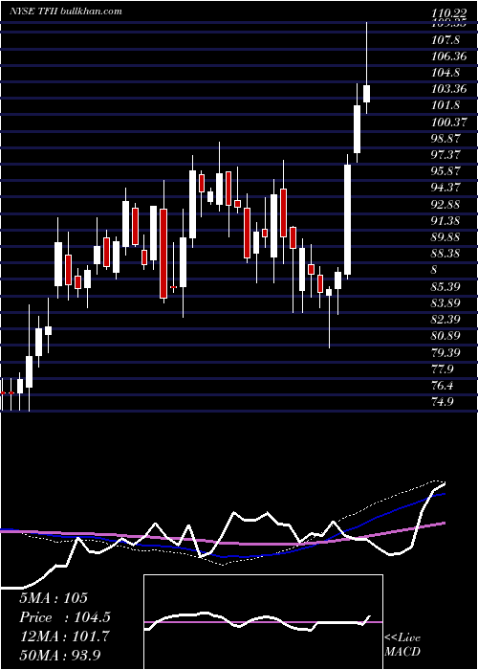Click the 50MA : 93.9 readout

[x=60, y=655]
